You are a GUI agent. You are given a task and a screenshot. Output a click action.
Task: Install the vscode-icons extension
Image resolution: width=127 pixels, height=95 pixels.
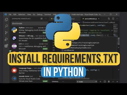(x=45, y=81)
